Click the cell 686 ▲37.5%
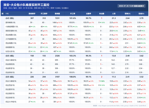Screen dimensions: 149x108 pyautogui.click(x=57, y=85)
